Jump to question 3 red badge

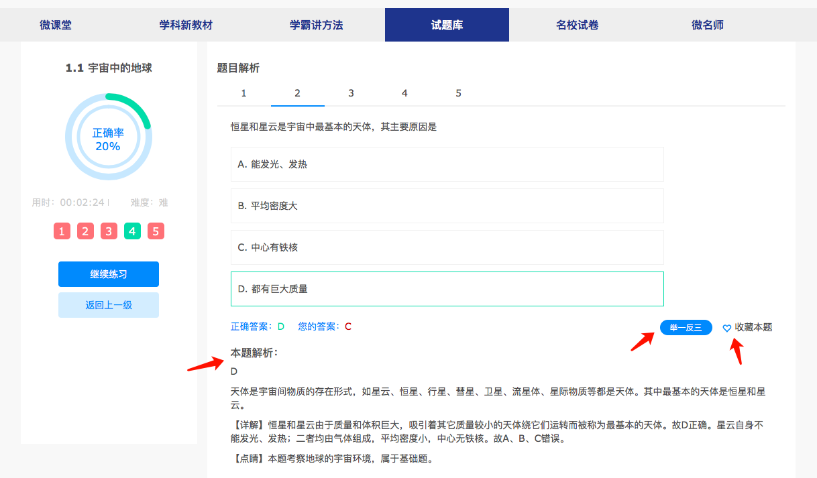pyautogui.click(x=109, y=231)
